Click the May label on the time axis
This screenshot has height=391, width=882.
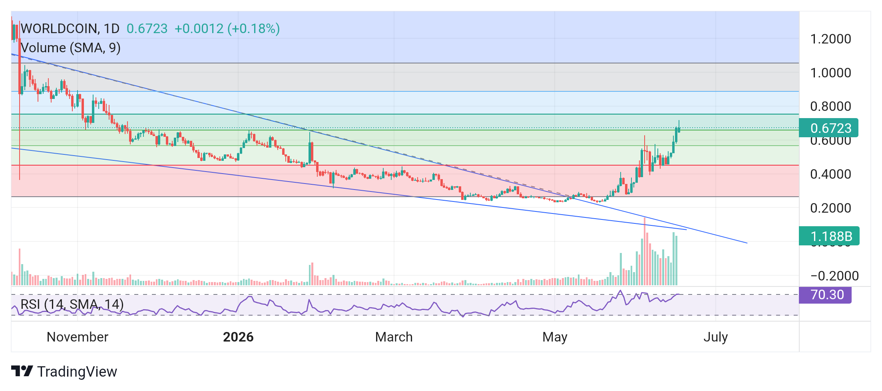[x=555, y=338]
